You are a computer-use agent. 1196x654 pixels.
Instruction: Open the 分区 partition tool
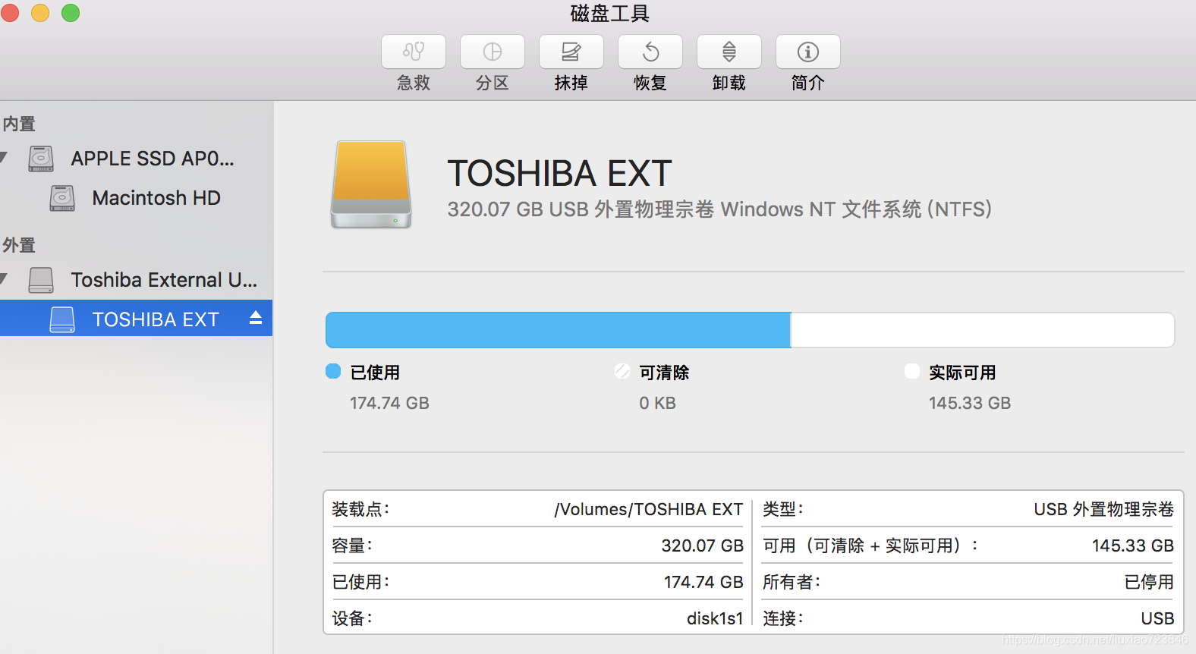[493, 52]
